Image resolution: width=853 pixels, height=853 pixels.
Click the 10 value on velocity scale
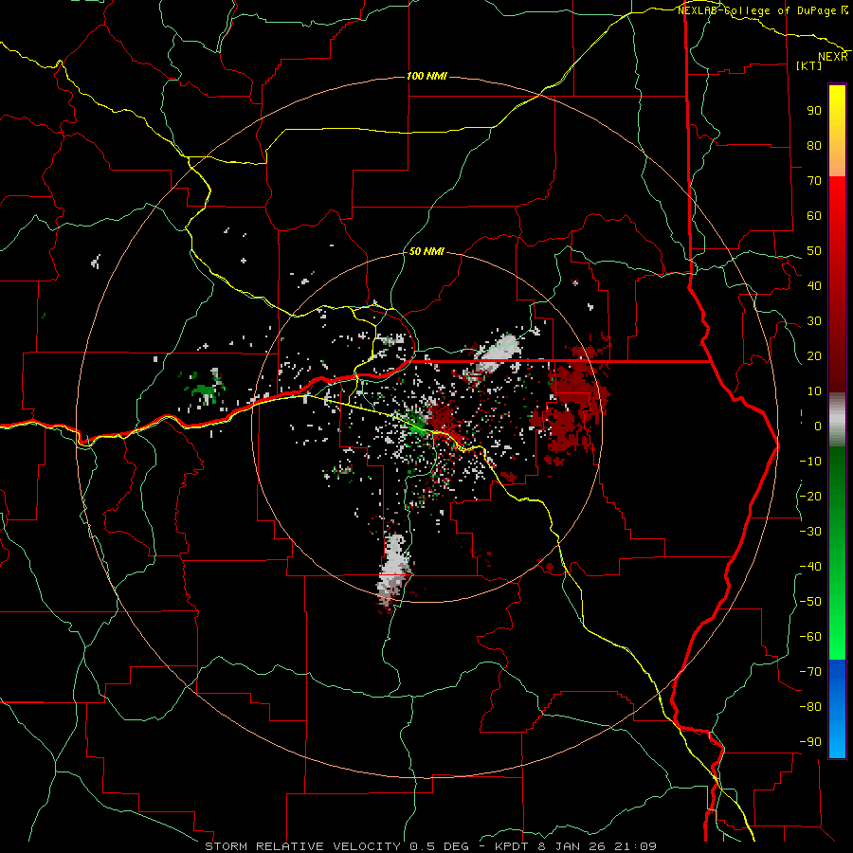814,391
